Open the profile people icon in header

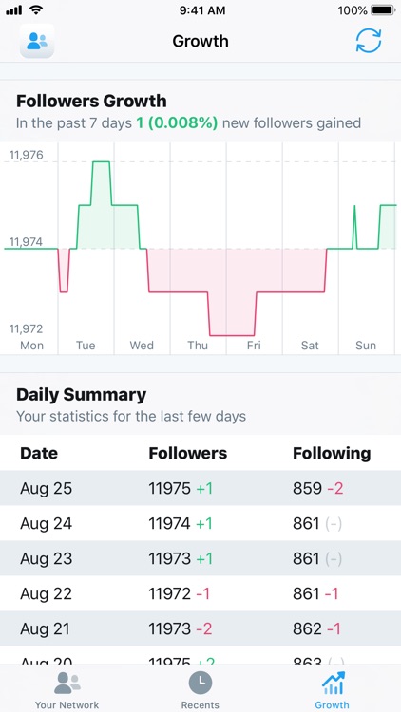click(x=37, y=41)
